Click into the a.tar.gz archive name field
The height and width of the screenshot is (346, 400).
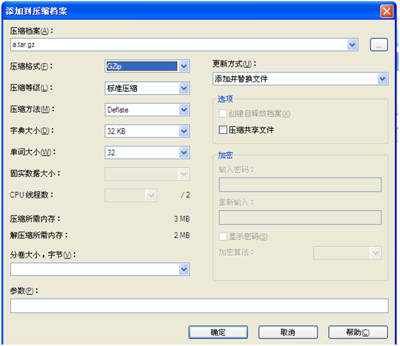click(x=179, y=45)
